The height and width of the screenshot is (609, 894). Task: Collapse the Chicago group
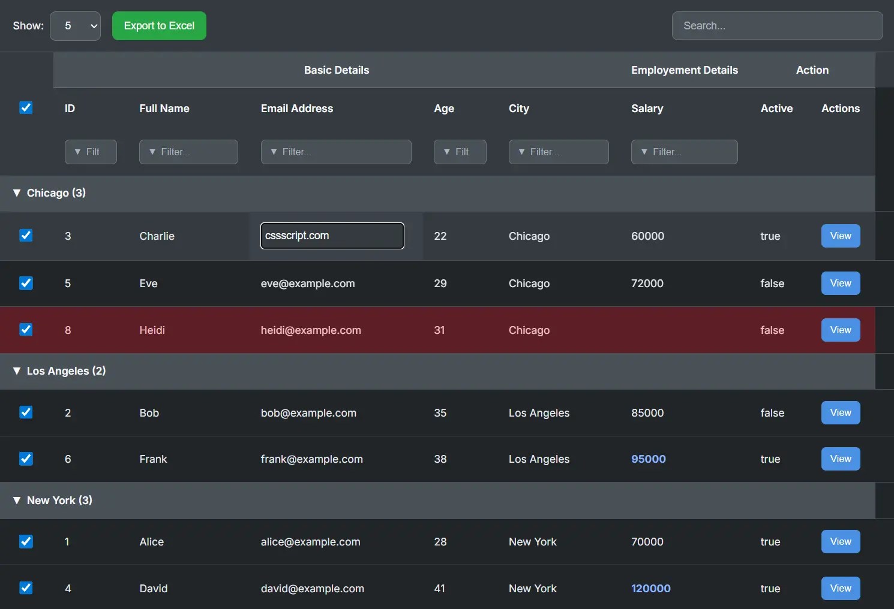pos(17,193)
